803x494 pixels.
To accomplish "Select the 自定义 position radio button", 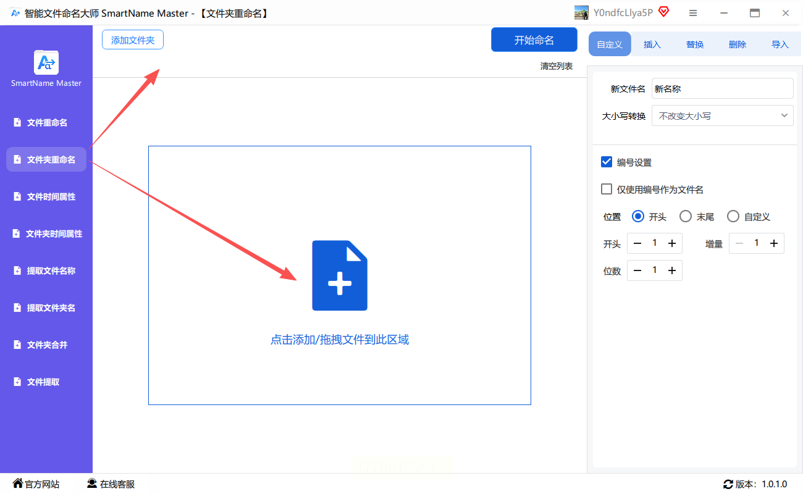I will pyautogui.click(x=733, y=216).
